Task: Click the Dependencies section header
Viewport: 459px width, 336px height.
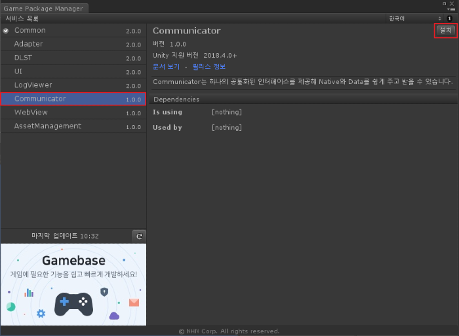Action: click(303, 100)
